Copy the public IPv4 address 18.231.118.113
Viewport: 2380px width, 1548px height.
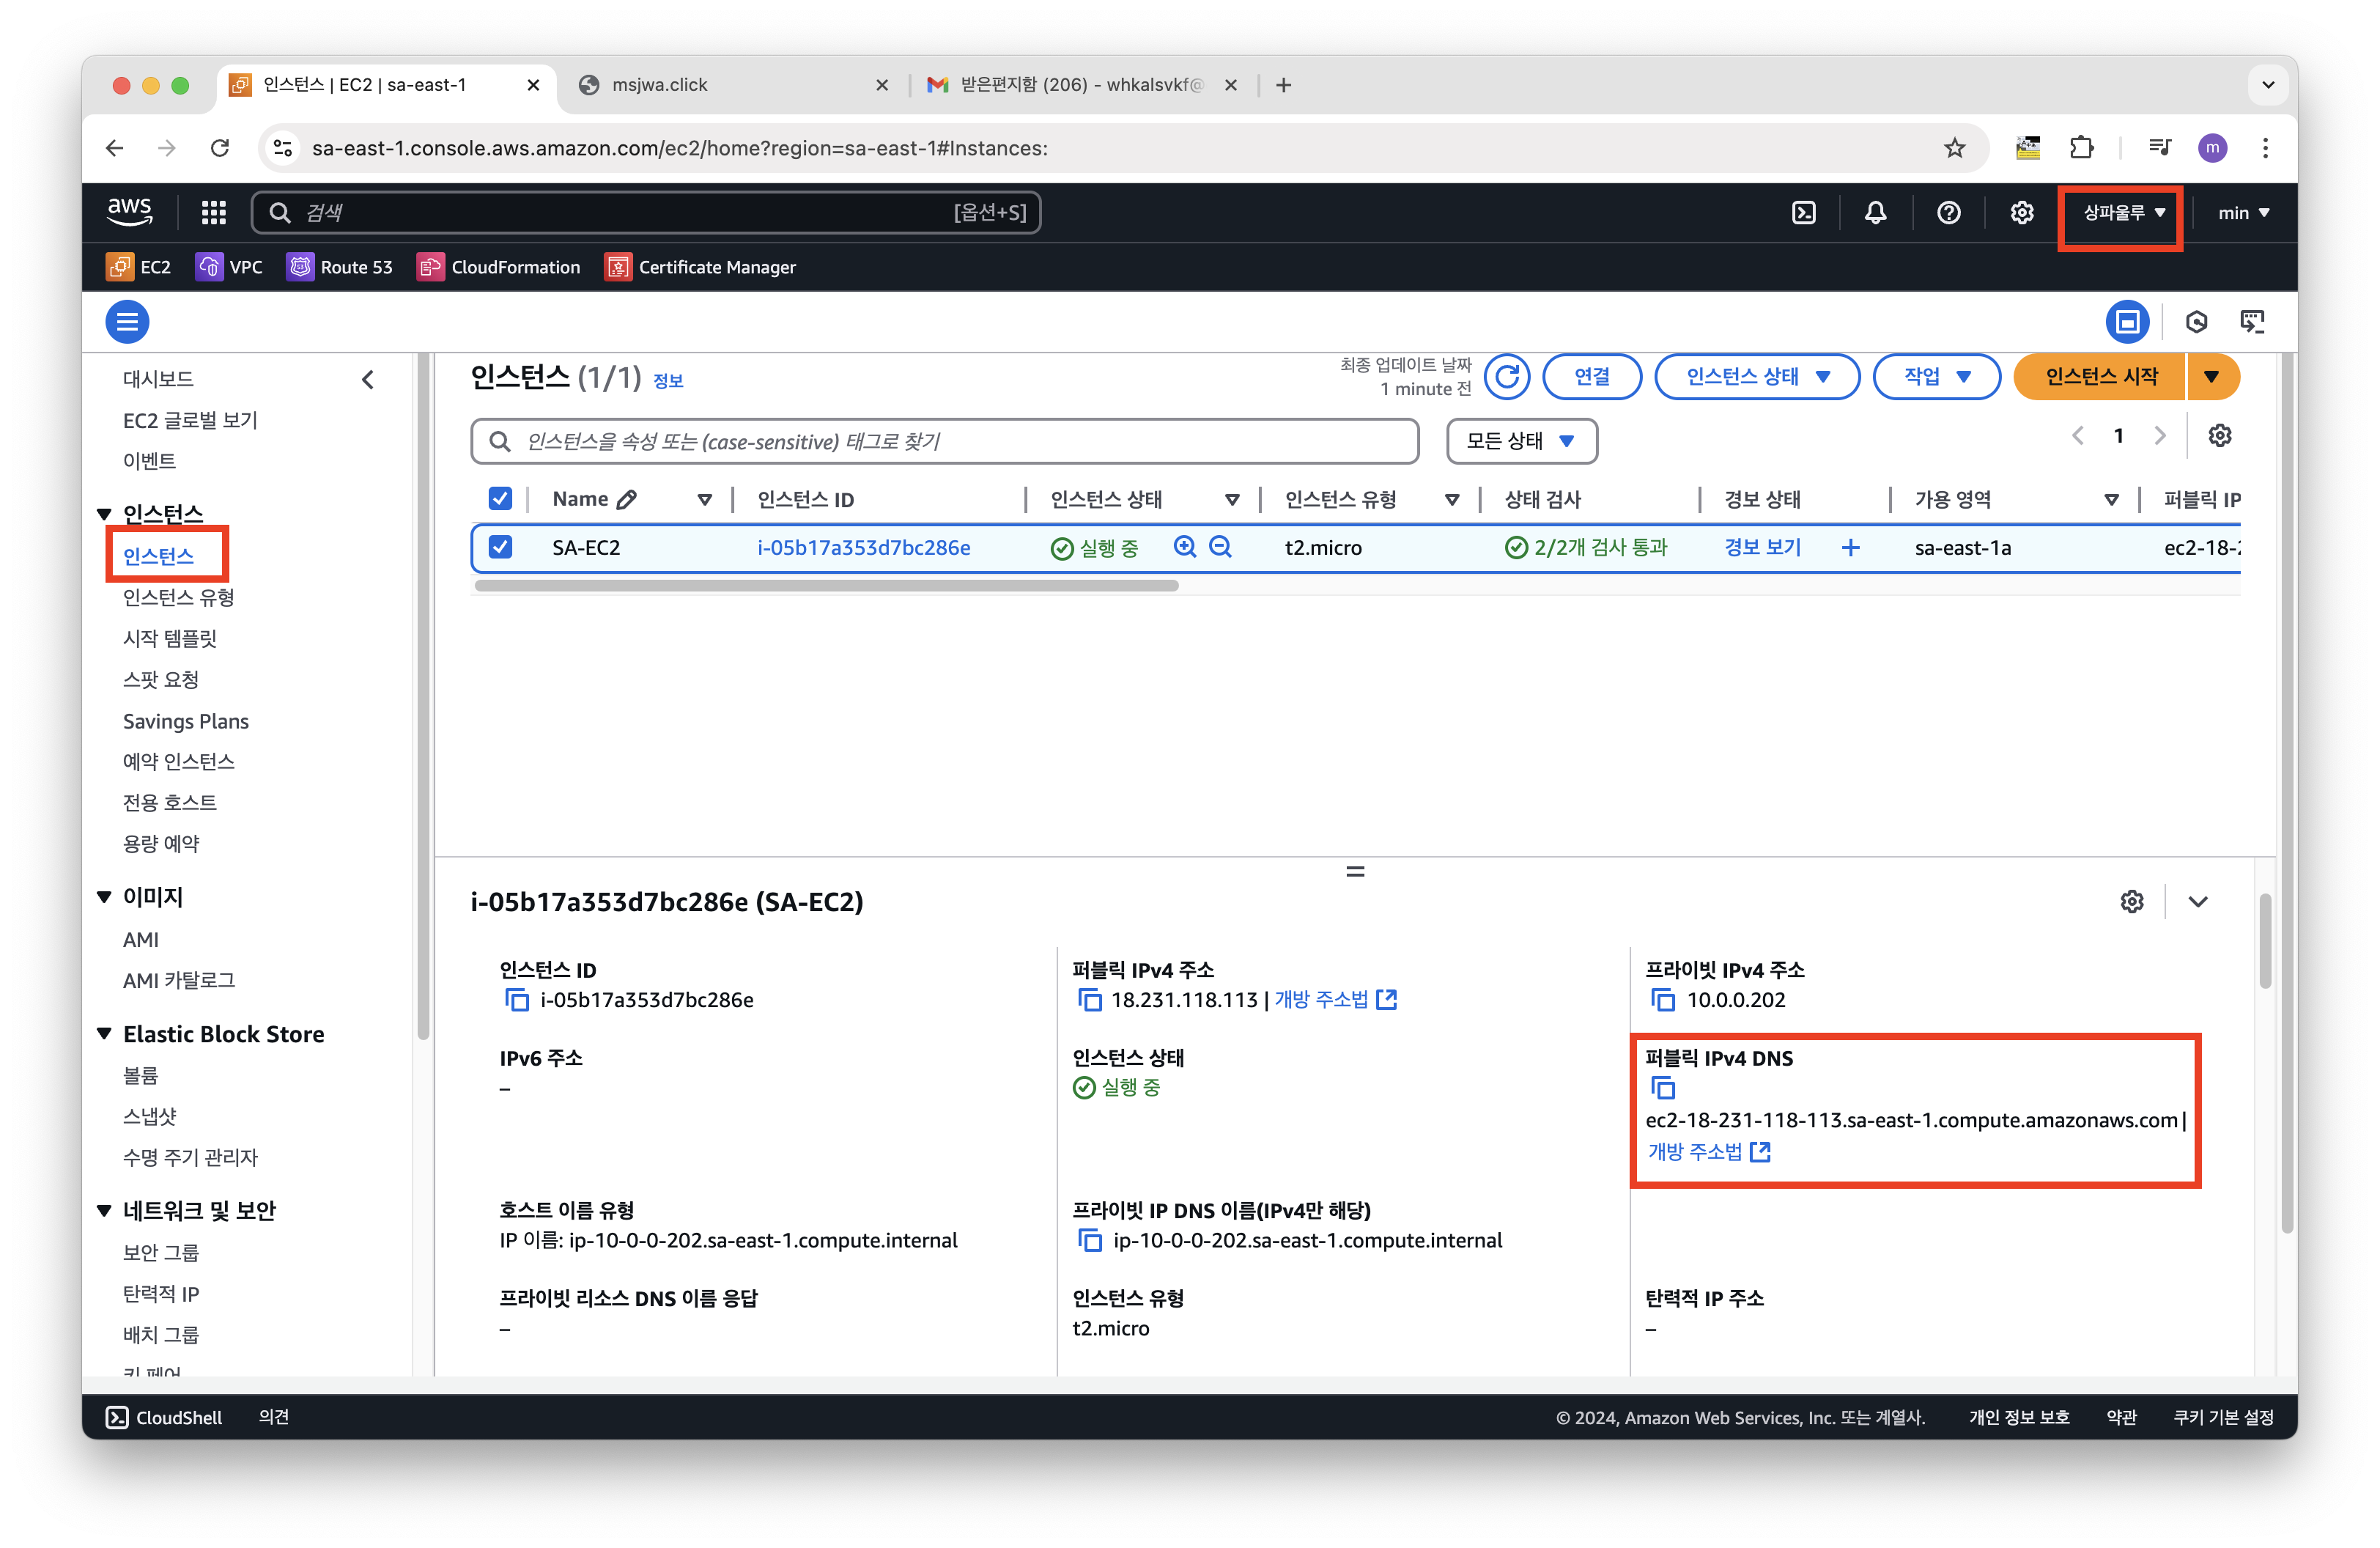tap(1089, 999)
